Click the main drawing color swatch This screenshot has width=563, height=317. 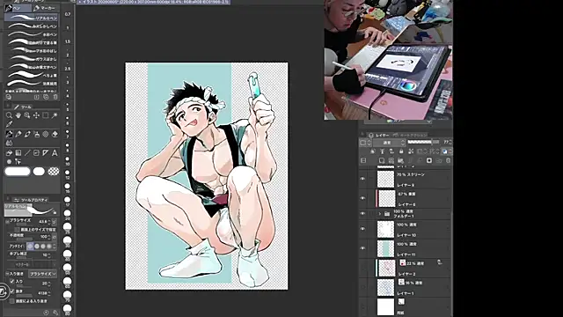pos(18,172)
